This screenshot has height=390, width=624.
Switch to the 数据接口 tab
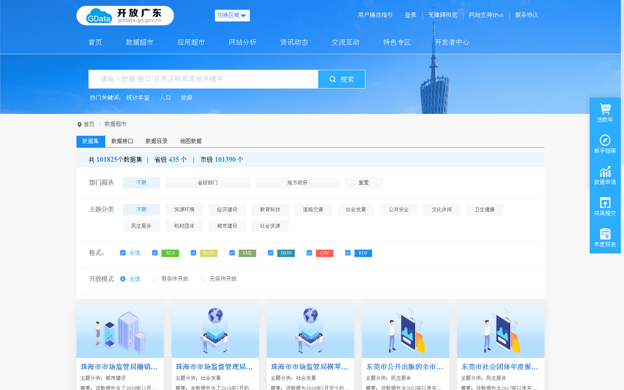click(122, 141)
